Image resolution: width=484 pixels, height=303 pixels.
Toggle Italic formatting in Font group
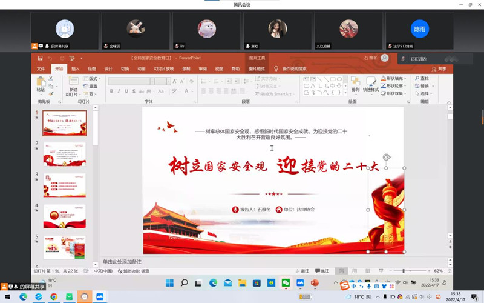coord(119,92)
